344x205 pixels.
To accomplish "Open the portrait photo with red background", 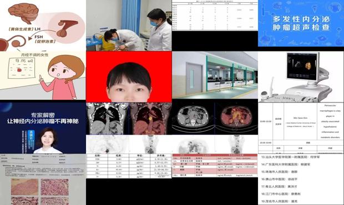I will [x=129, y=77].
